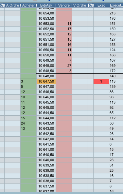The width and height of the screenshot is (123, 194).
Task: Select price cell 10 640,00
Action: point(46,160)
